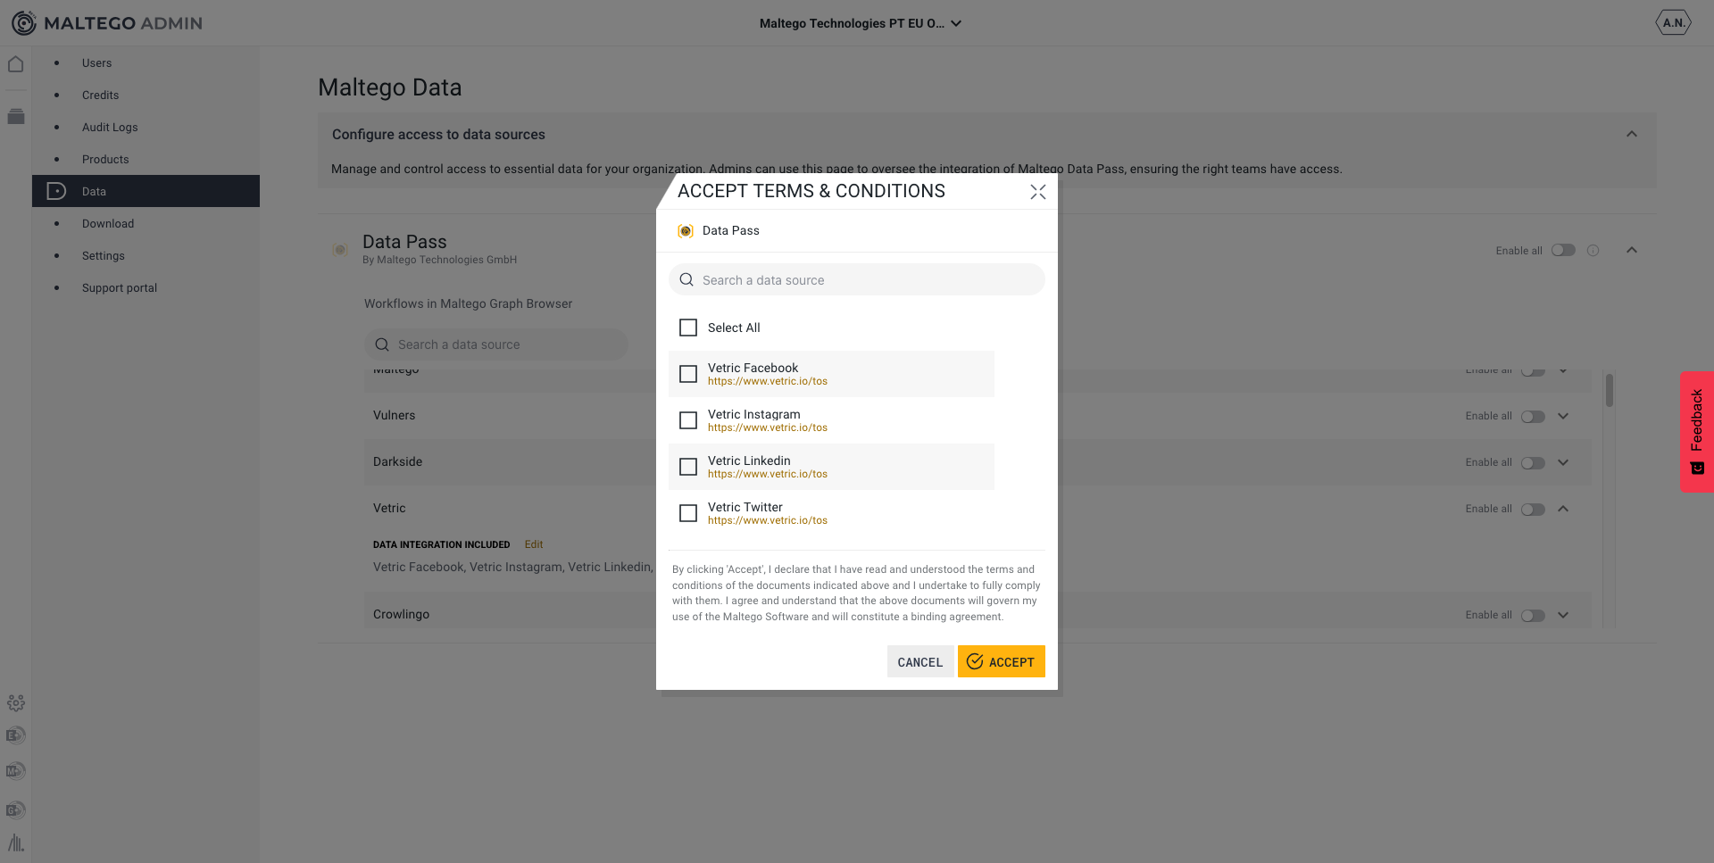Click the Cancel button
Viewport: 1714px width, 863px height.
pos(919,661)
